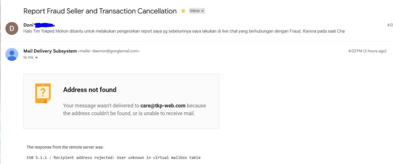Open the care@tkp-web.com address link
Image resolution: width=393 pixels, height=164 pixels.
click(x=163, y=106)
